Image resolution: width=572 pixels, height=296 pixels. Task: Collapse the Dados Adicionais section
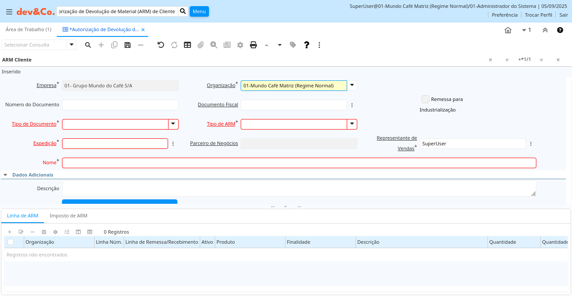(x=5, y=175)
